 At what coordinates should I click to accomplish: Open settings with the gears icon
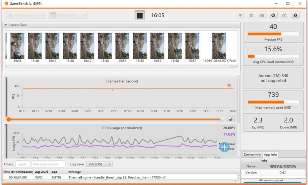tap(284, 15)
